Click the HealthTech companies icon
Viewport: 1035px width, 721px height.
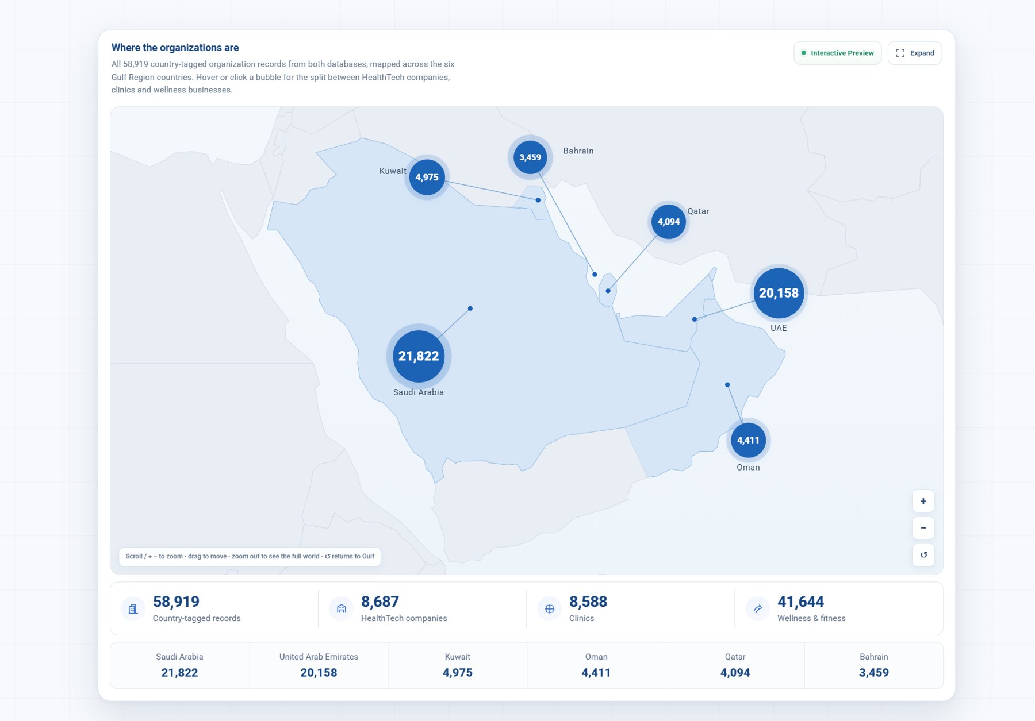[x=342, y=609]
